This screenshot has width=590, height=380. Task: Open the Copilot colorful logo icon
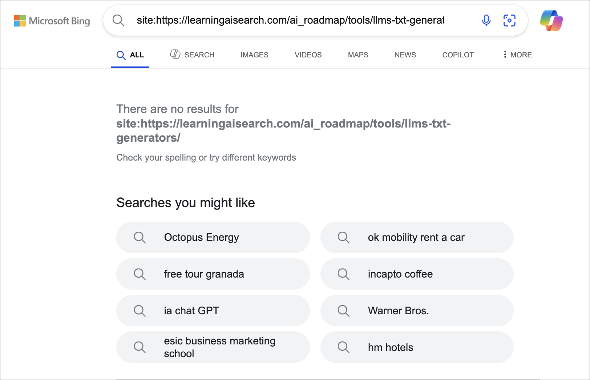[x=551, y=21]
